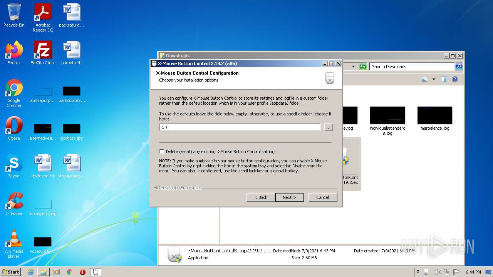Change view icon in Downloads toolbar

[424, 79]
